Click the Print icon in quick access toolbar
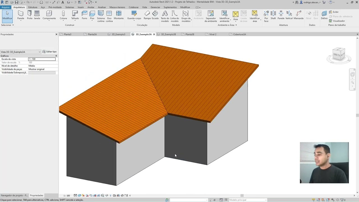The height and width of the screenshot is (202, 359). click(41, 2)
